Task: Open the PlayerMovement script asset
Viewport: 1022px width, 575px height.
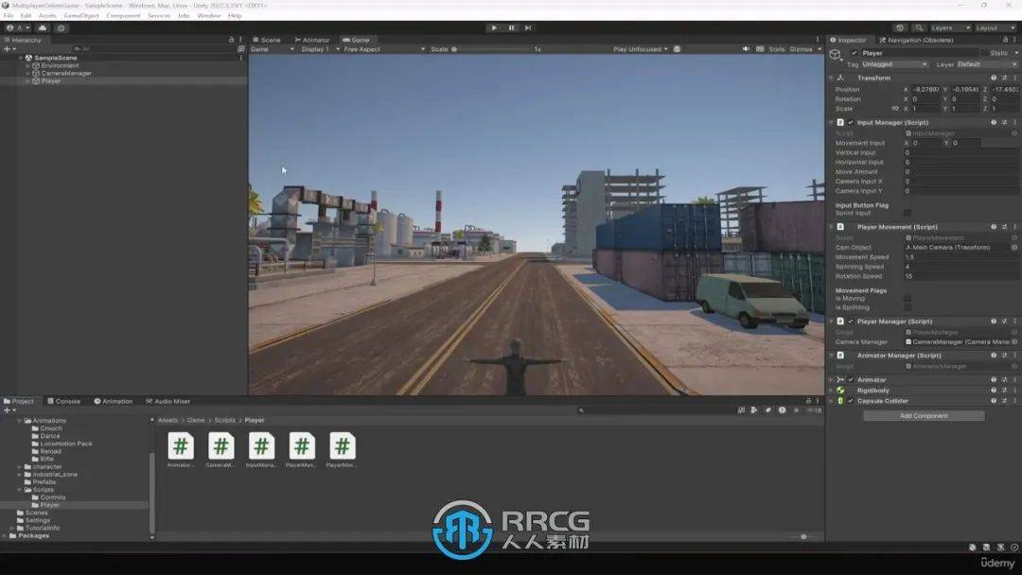Action: click(343, 446)
